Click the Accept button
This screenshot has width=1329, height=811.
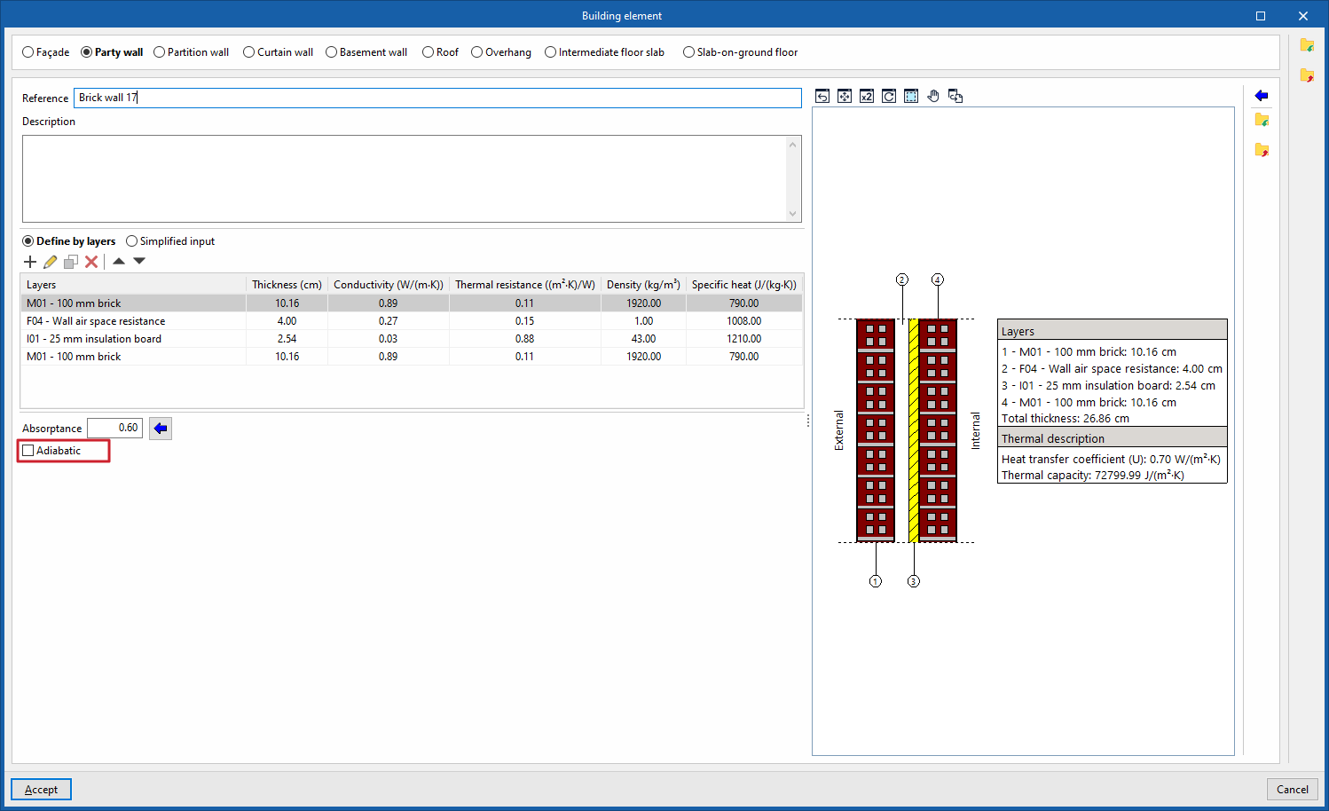[41, 790]
